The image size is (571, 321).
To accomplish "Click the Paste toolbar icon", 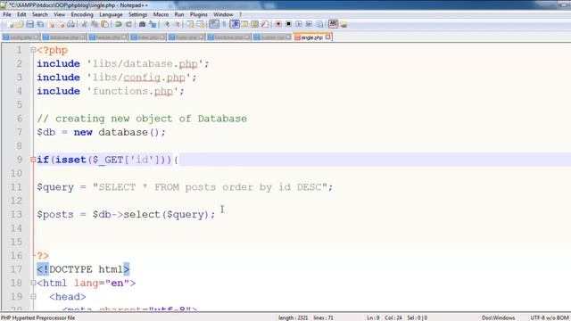I will 105,24.
